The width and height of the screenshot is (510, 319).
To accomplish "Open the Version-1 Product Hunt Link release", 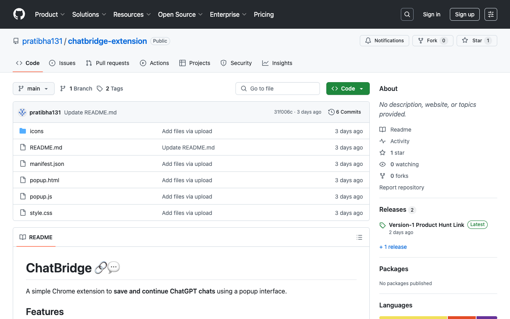I will point(426,224).
